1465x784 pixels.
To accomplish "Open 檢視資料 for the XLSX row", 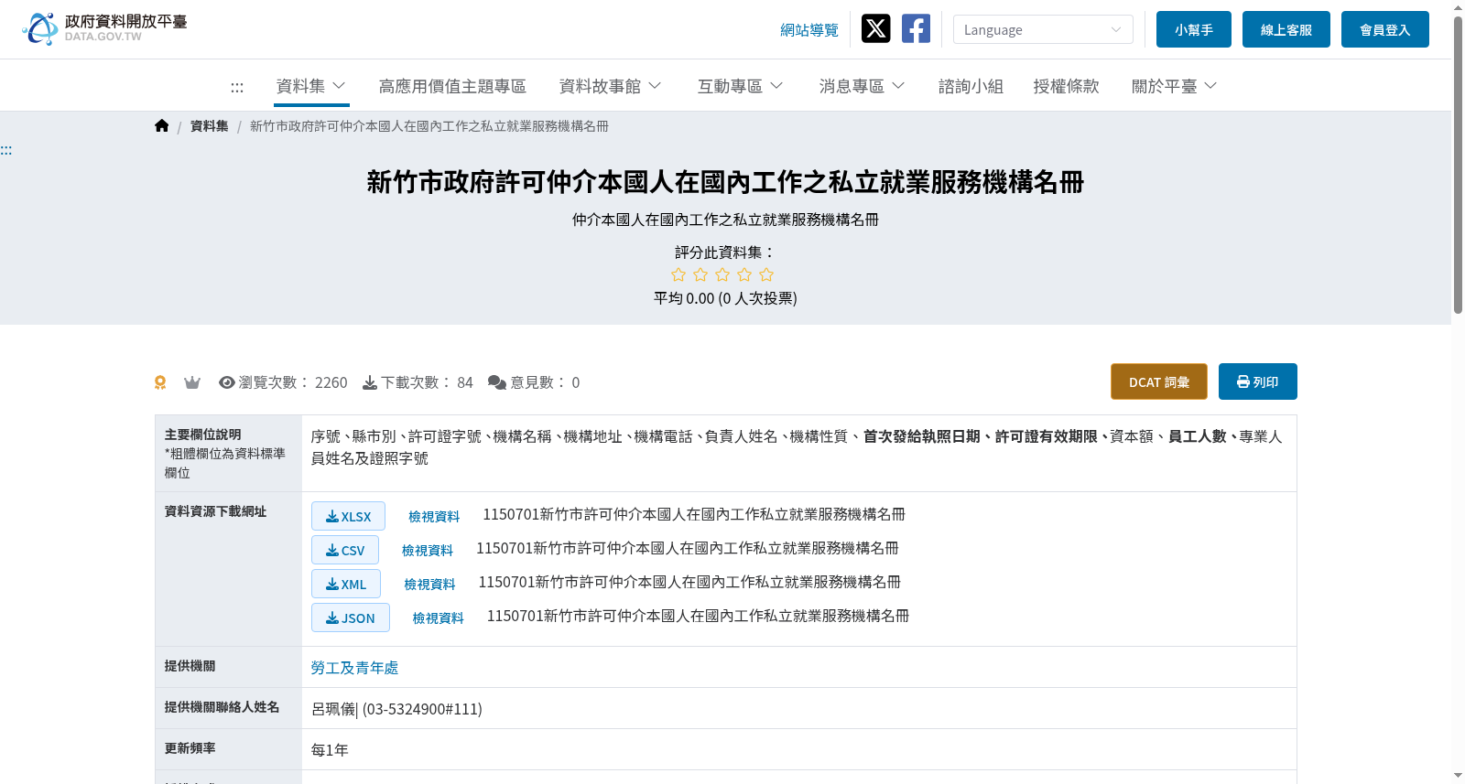I will (434, 517).
